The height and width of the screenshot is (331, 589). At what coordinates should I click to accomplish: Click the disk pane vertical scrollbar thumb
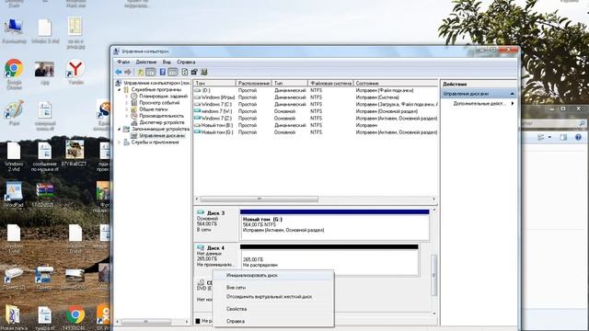click(x=433, y=275)
